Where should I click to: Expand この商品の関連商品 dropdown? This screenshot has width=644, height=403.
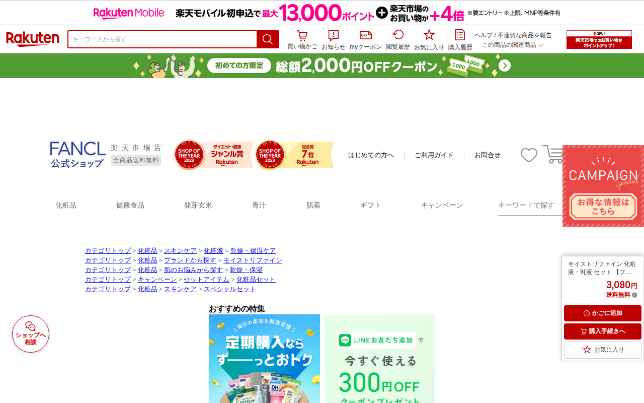click(513, 45)
